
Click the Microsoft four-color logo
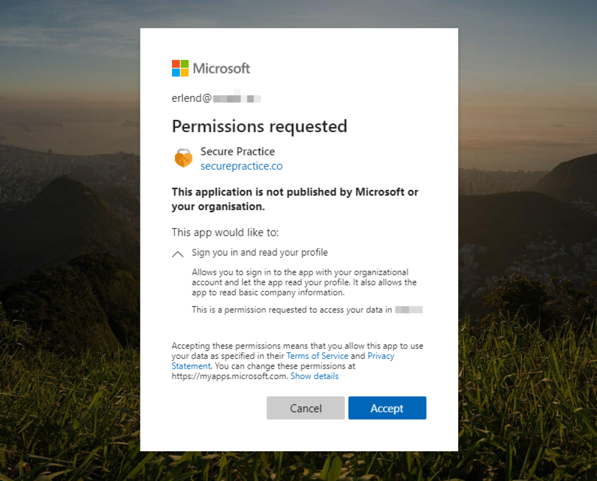(x=180, y=68)
